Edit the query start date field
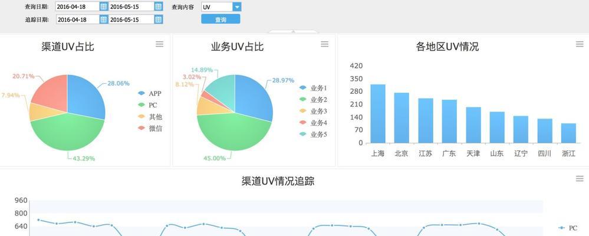This screenshot has width=589, height=236. click(78, 6)
